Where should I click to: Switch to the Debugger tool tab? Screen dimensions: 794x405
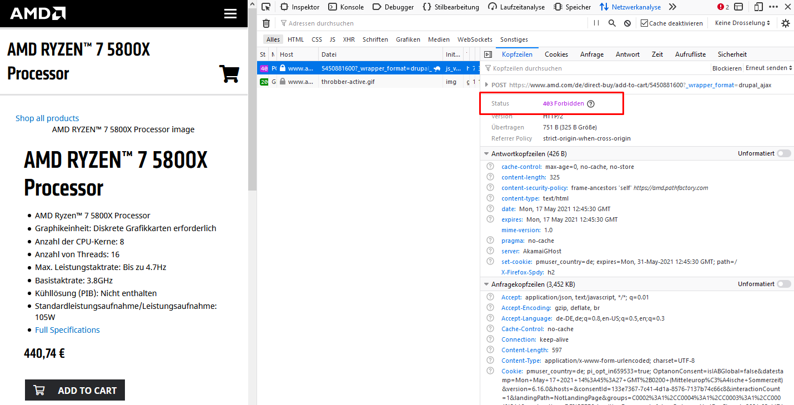click(393, 7)
